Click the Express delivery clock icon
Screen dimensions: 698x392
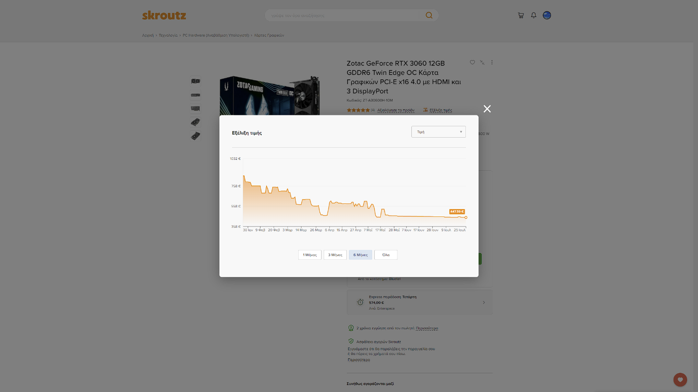360,302
